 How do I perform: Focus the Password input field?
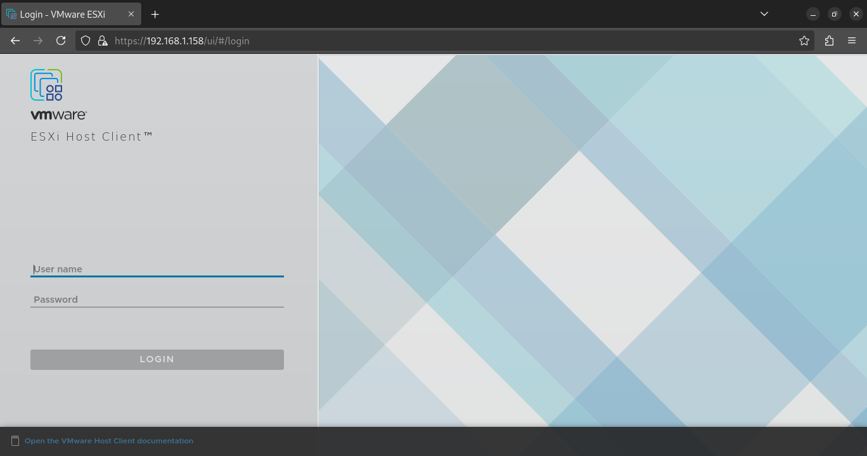coord(157,300)
